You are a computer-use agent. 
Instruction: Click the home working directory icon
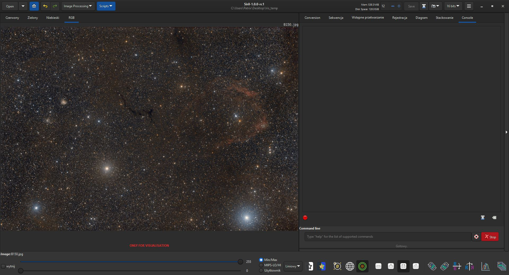click(34, 6)
